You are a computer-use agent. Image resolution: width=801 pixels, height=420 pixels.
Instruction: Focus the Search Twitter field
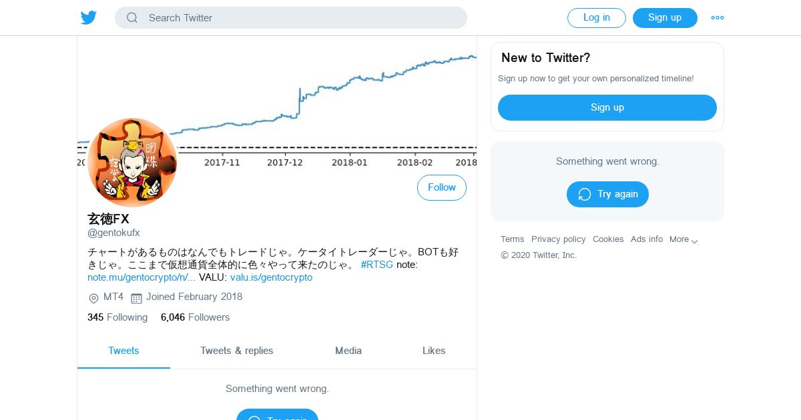click(300, 18)
